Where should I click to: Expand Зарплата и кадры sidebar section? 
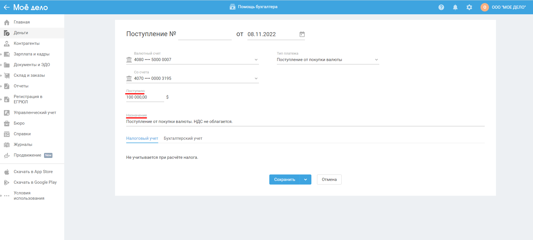[x=31, y=54]
